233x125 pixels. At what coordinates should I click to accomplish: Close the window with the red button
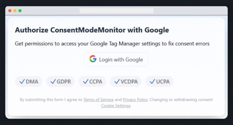[x=10, y=11]
